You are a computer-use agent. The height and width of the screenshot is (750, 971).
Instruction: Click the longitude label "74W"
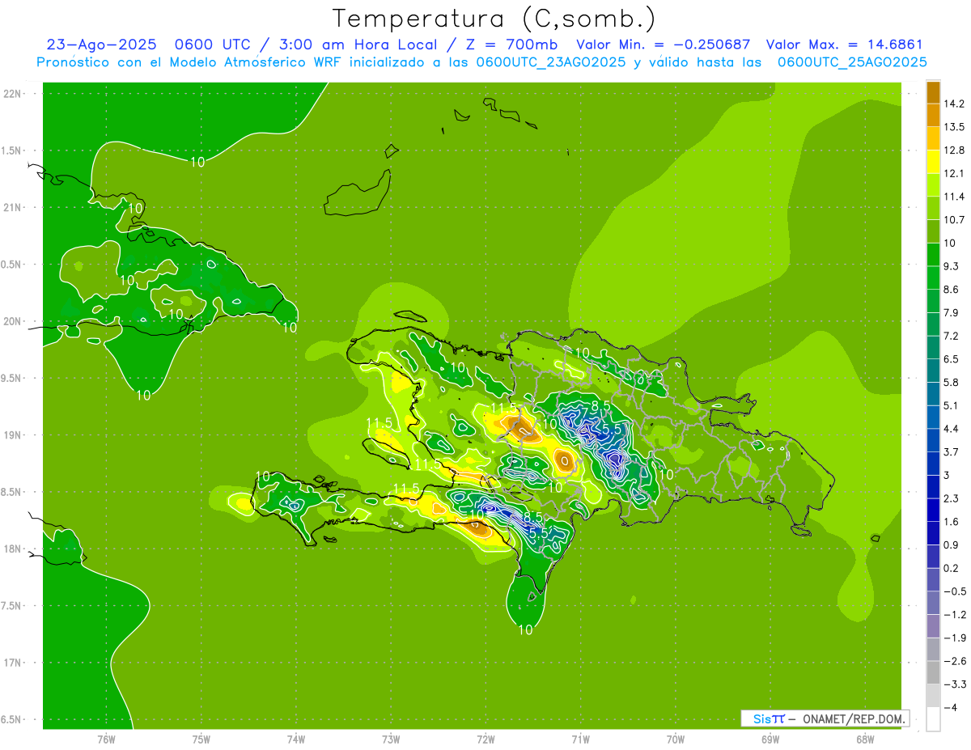[296, 739]
